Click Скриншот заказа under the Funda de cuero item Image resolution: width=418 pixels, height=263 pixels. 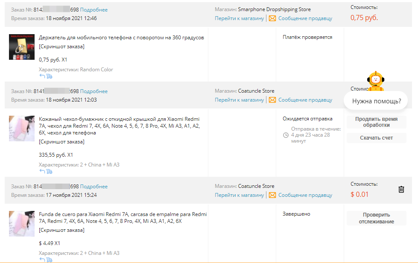[x=61, y=230]
